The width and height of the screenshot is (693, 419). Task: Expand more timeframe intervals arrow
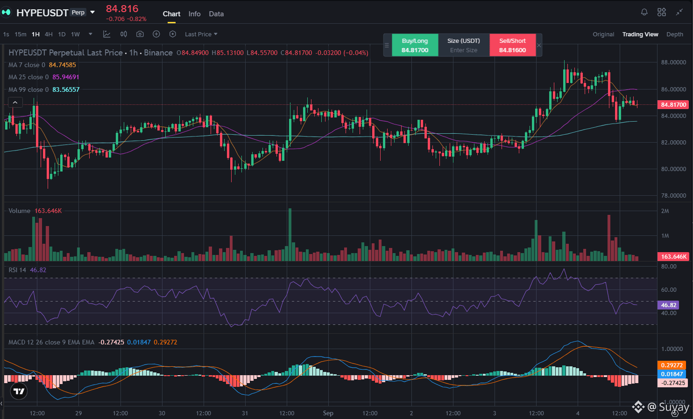(x=91, y=34)
